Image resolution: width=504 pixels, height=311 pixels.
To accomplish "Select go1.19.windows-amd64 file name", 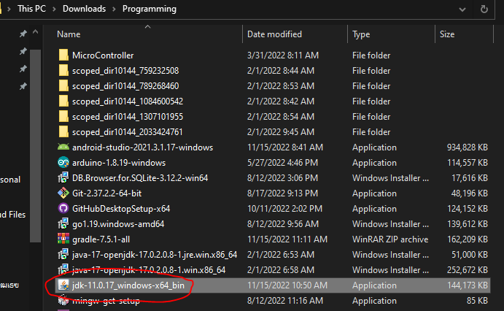I will [118, 224].
